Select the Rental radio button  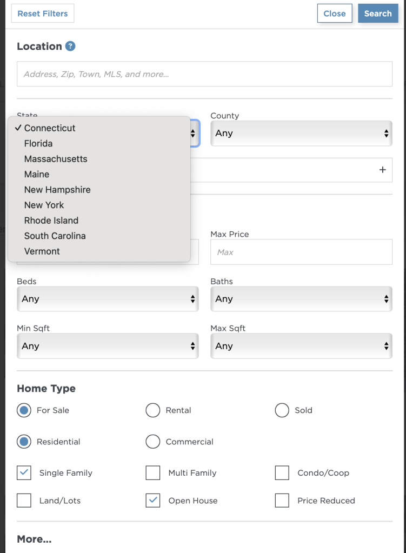153,410
